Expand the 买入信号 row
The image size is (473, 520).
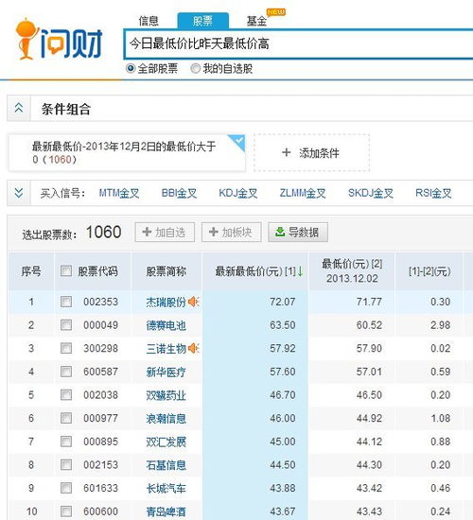(19, 193)
